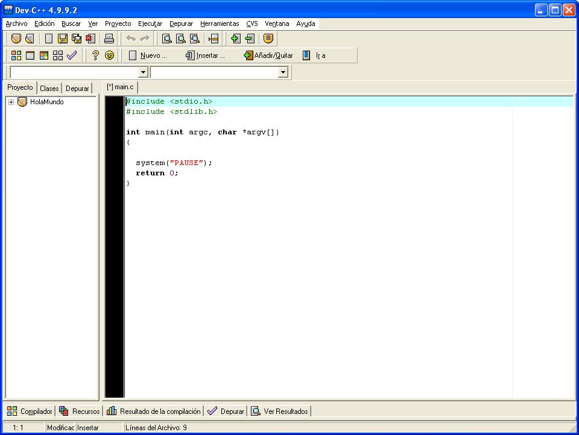The image size is (579, 435).
Task: Click the system("PAUSE"); line in the editor
Action: pos(174,163)
